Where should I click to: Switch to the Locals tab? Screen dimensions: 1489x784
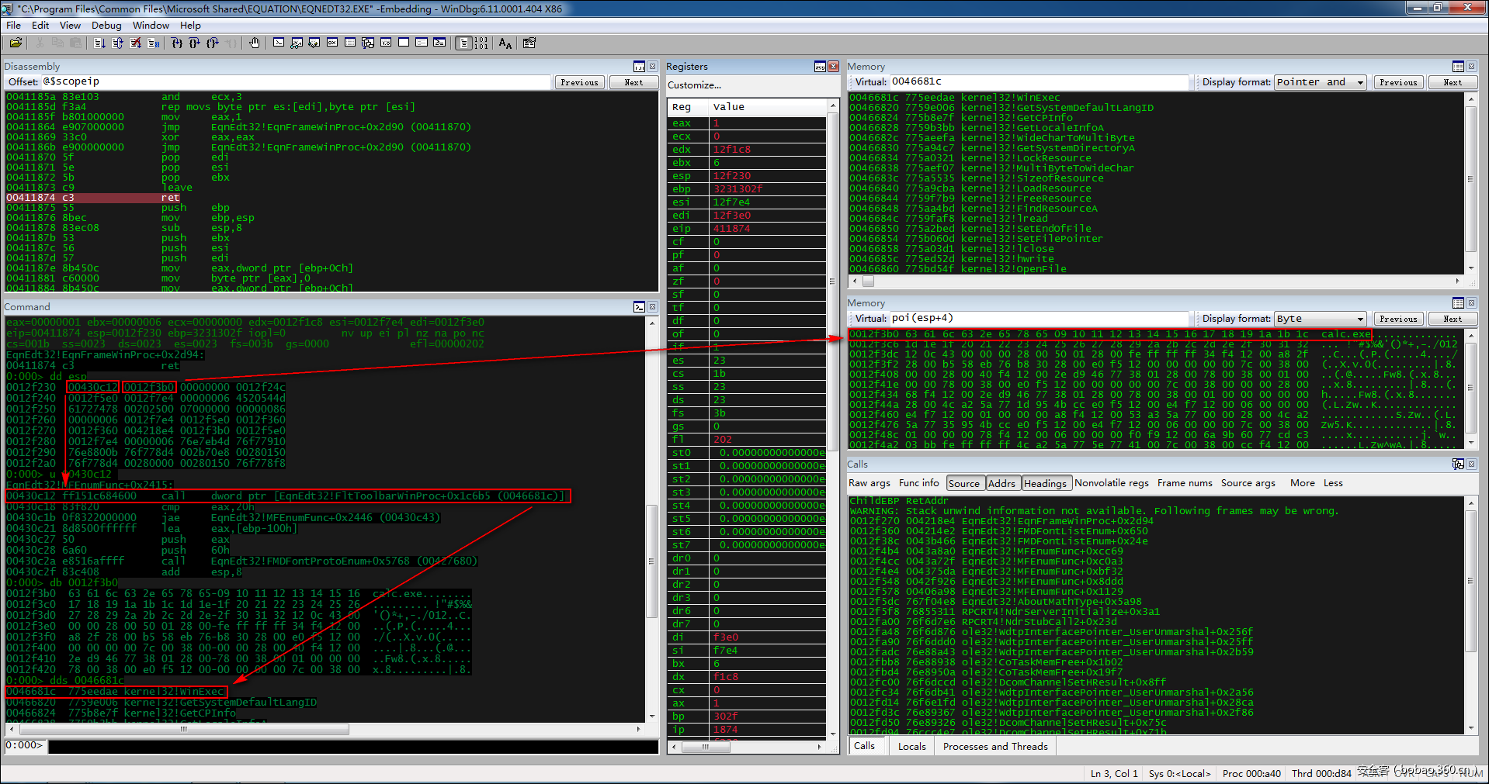tap(911, 746)
